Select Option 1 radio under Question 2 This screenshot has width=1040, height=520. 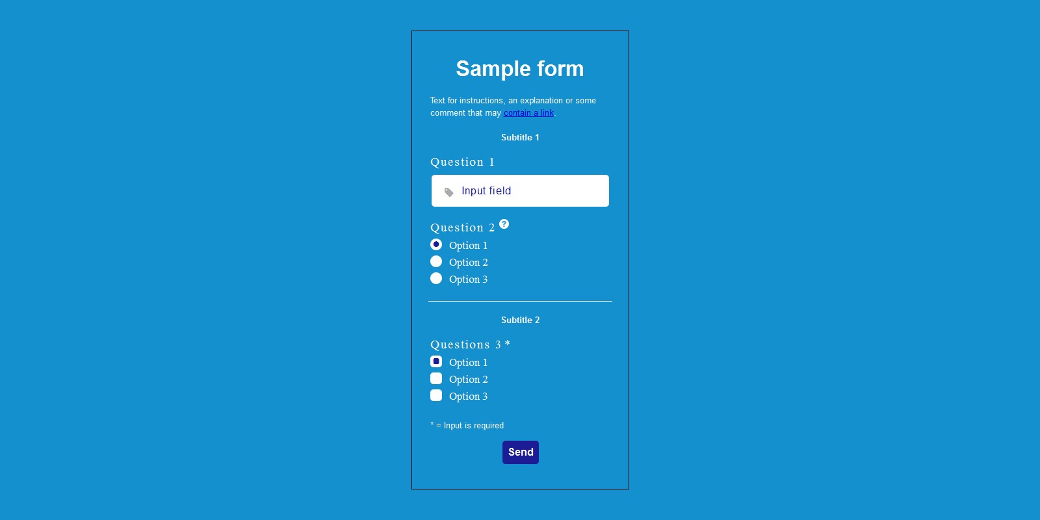436,244
